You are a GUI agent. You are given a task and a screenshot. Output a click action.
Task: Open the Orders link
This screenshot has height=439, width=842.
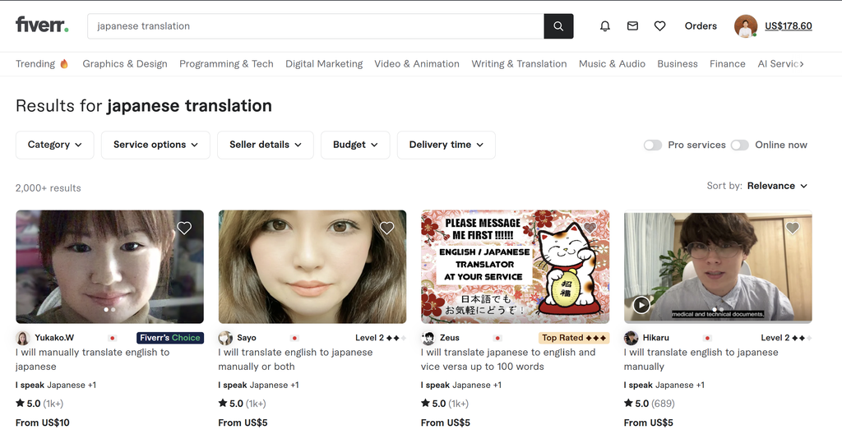coord(701,25)
